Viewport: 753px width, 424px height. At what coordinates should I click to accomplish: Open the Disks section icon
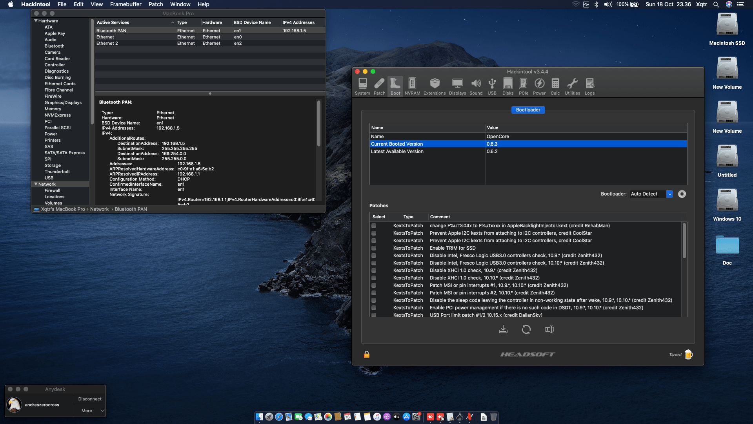[x=508, y=86]
